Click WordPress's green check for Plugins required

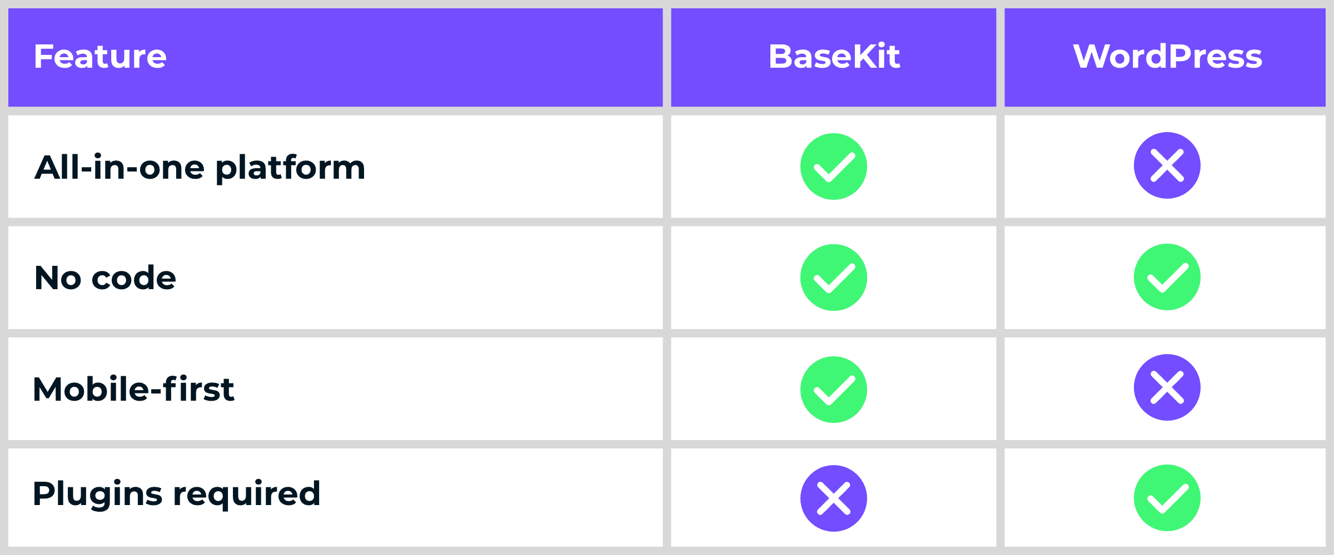[1167, 498]
